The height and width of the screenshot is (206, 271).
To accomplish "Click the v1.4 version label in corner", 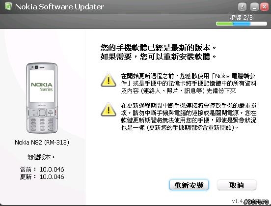I will click(x=237, y=201).
